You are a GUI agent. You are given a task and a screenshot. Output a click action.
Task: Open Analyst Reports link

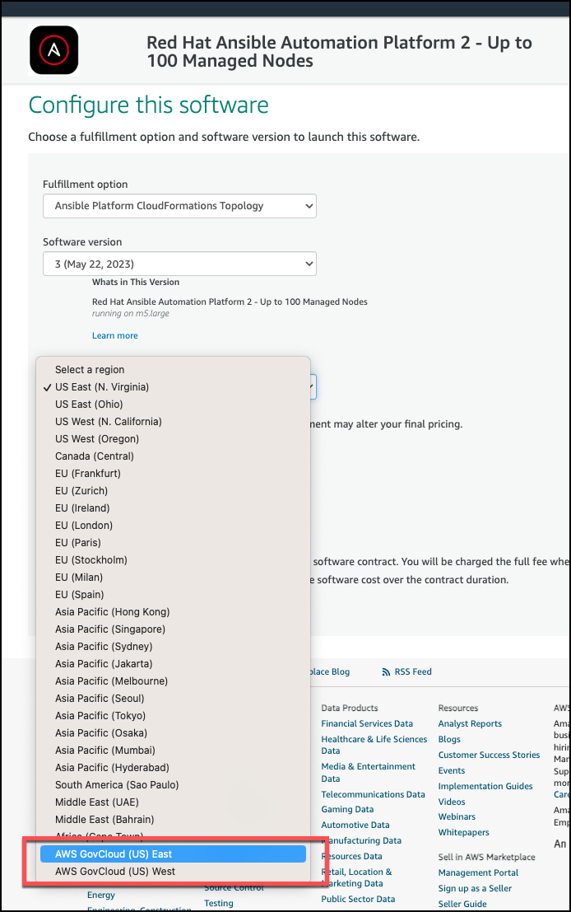(470, 723)
